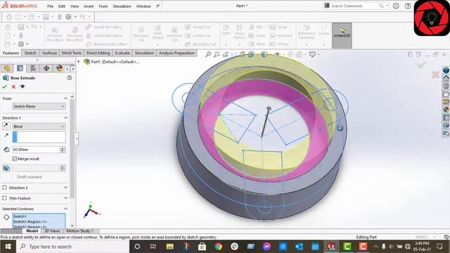This screenshot has height=253, width=450.
Task: Open SolidWorks help question mark
Action: (408, 6)
